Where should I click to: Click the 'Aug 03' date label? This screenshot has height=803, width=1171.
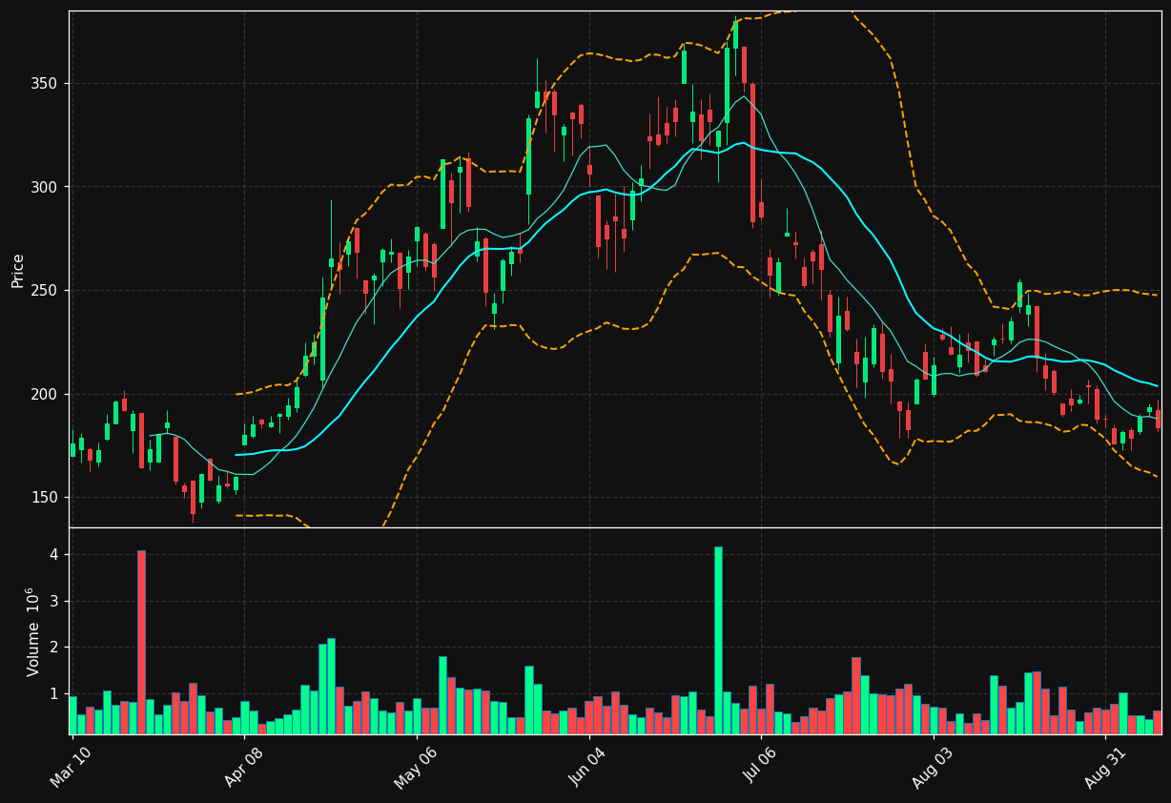click(932, 767)
